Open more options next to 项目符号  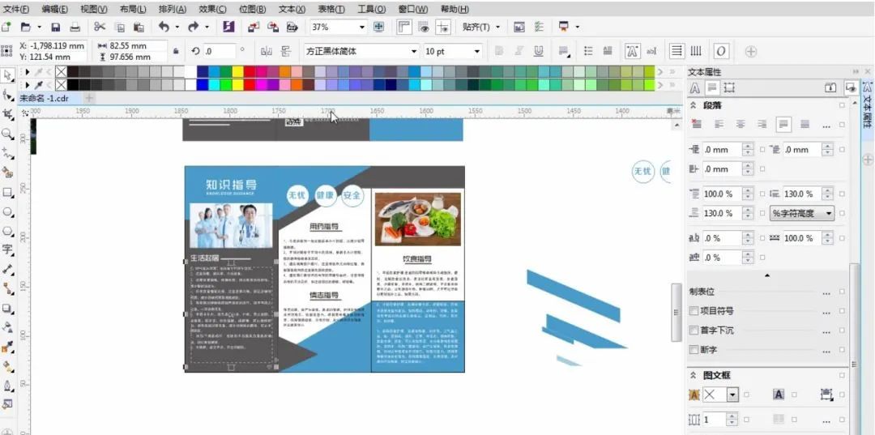pyautogui.click(x=826, y=311)
